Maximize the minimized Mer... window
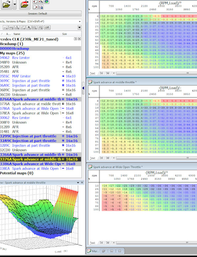197x257 pixels. tap(112, 251)
